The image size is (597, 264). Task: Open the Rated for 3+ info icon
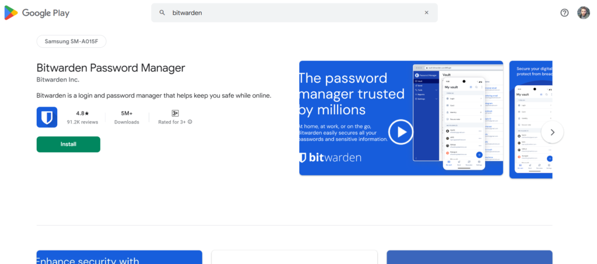190,122
